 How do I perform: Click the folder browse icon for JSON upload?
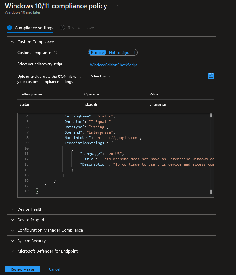211,76
